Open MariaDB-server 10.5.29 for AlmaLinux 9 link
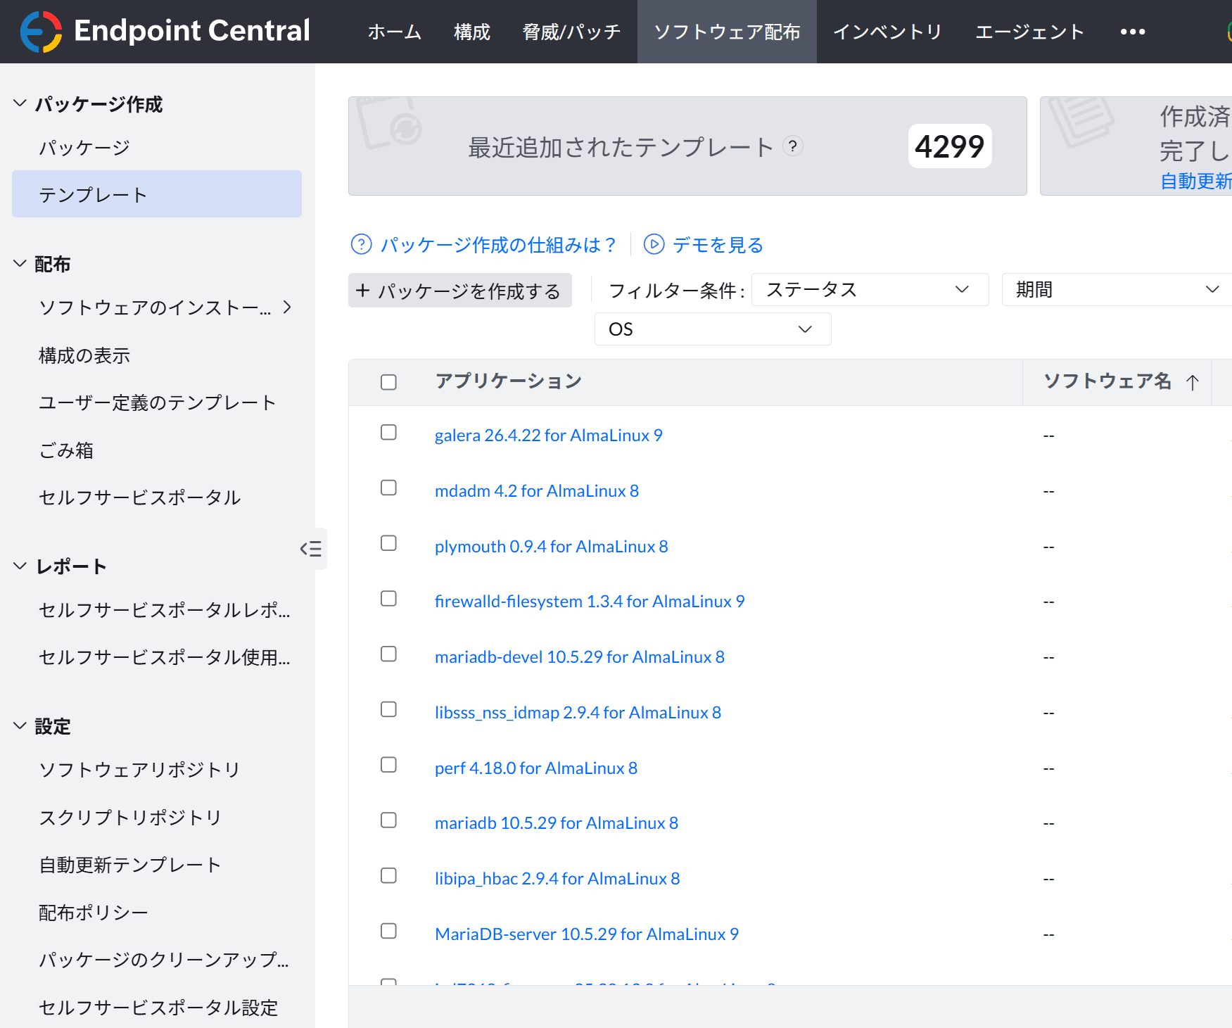This screenshot has height=1028, width=1232. coord(587,934)
